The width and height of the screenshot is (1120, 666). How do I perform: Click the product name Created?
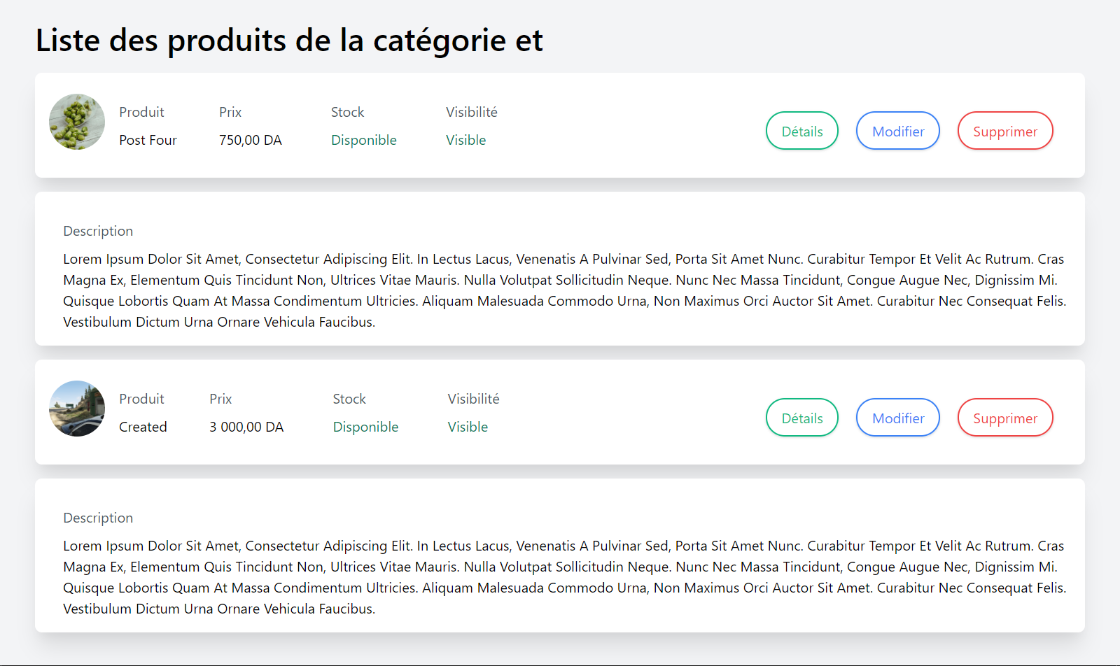click(x=143, y=427)
